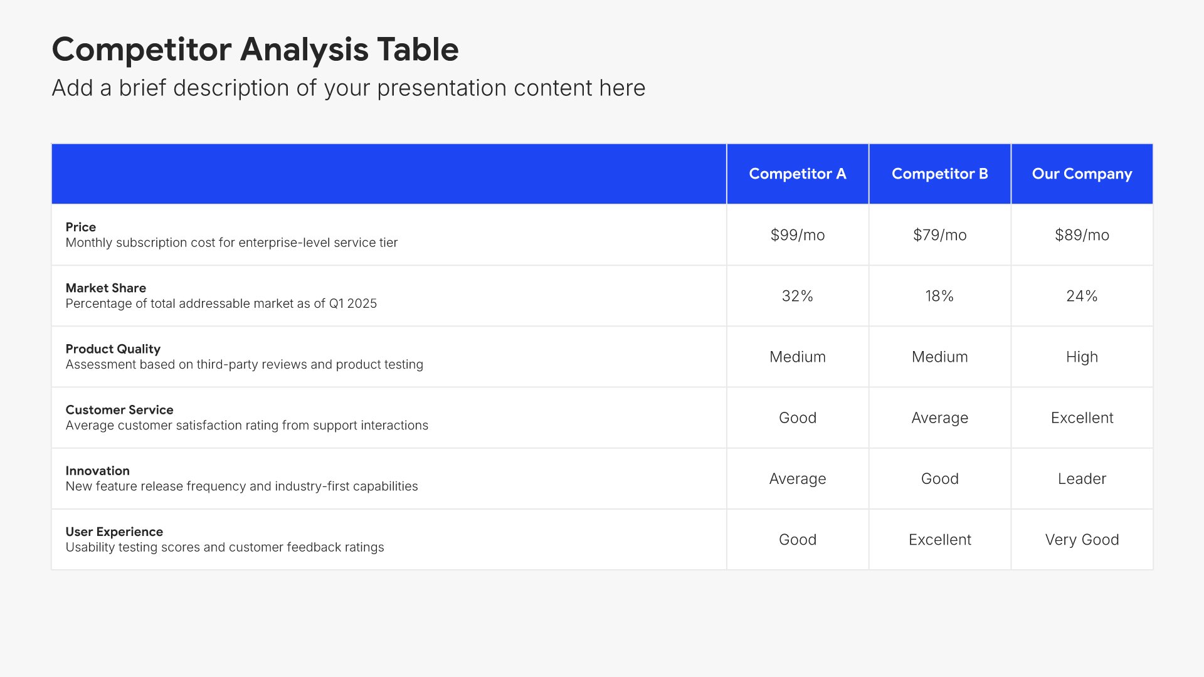Viewport: 1204px width, 677px height.
Task: Select the '24%' cell
Action: tap(1082, 296)
